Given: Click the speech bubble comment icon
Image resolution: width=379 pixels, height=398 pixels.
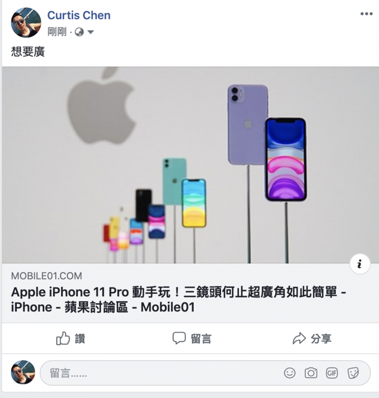Looking at the screenshot, I should (179, 339).
